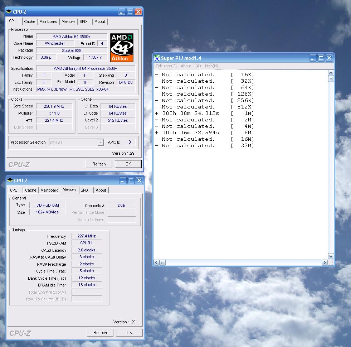Click Super PI horizontal scrollbar thumb
This screenshot has height=347, width=351.
tap(163, 262)
